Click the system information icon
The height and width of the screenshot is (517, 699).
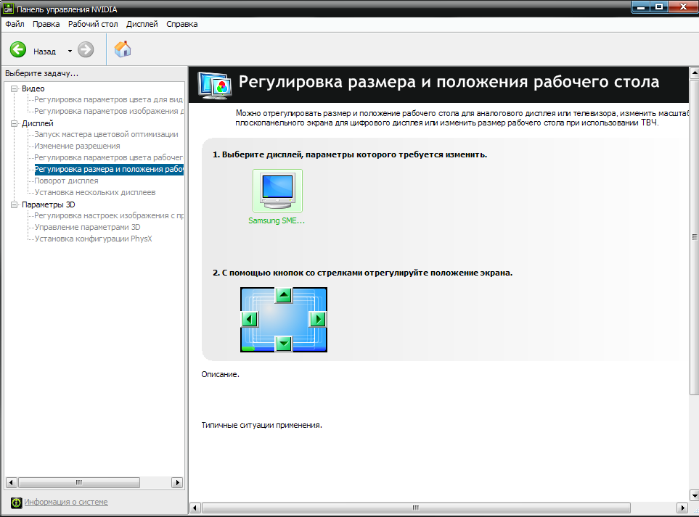17,502
